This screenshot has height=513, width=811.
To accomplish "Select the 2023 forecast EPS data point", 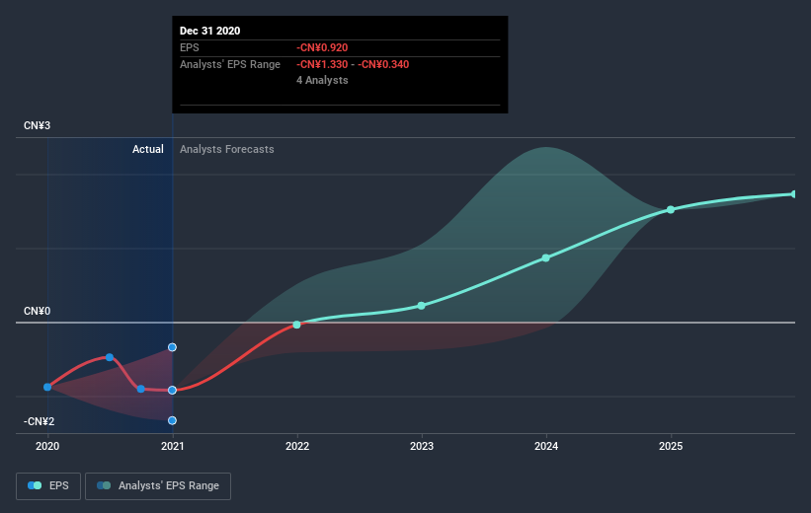I will click(x=422, y=306).
